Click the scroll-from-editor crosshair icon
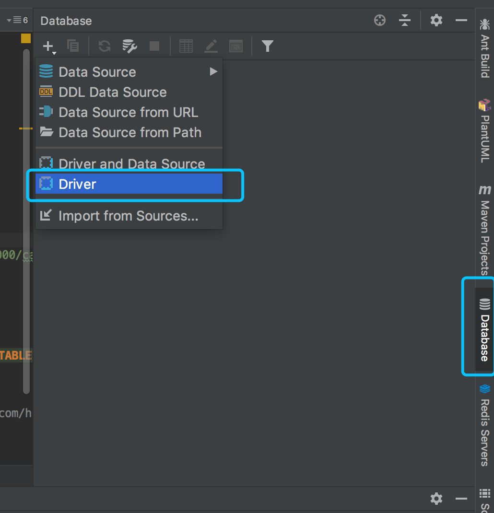 coord(380,20)
